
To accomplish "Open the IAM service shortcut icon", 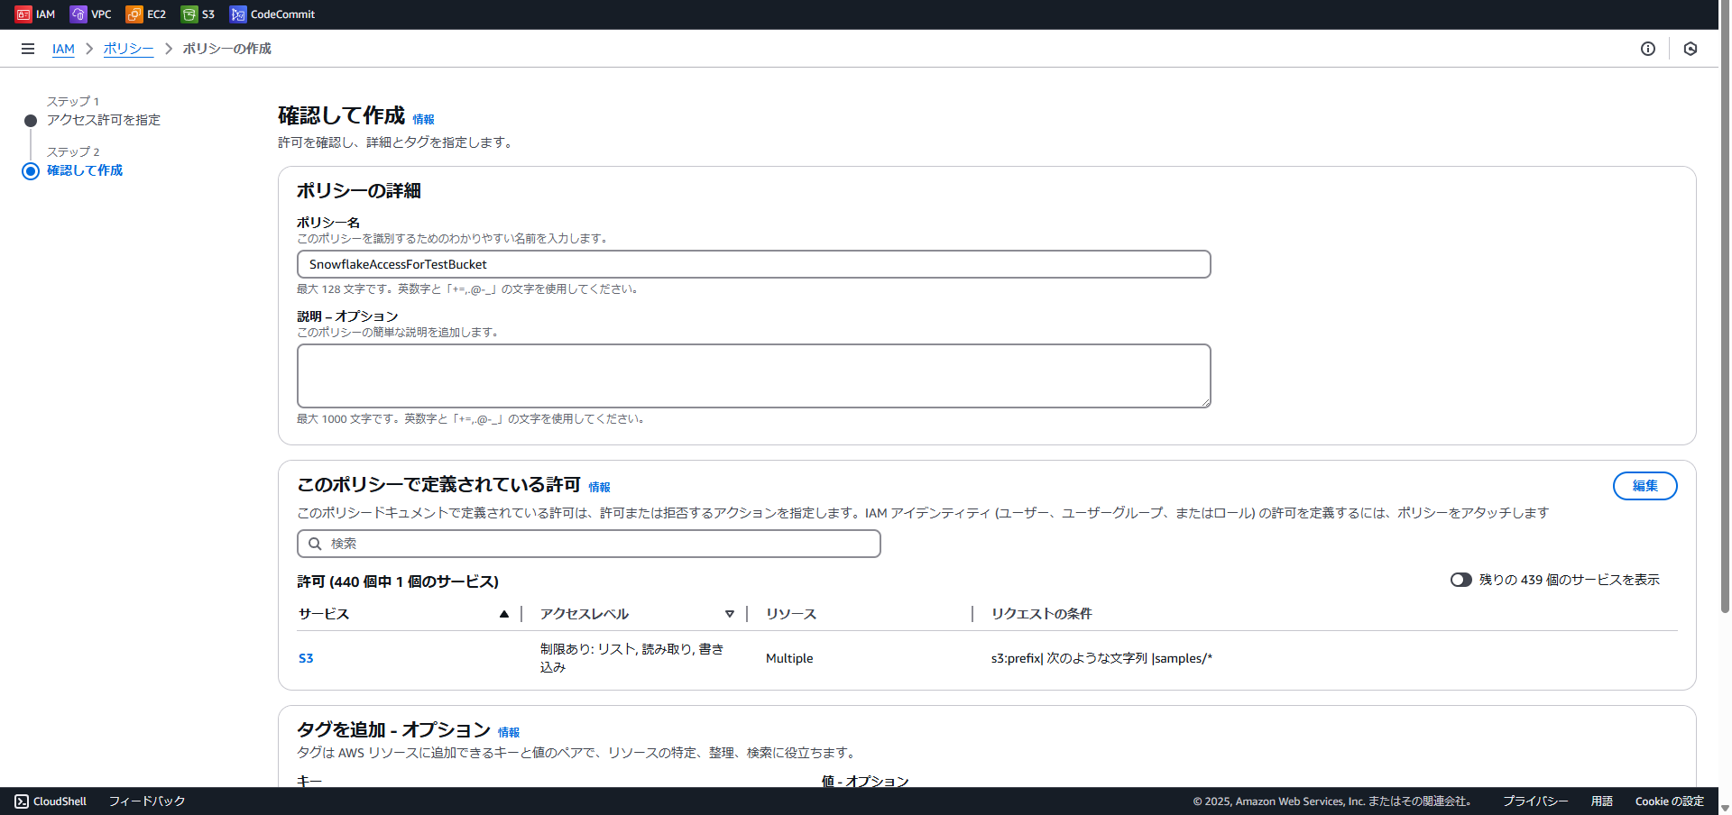I will click(x=23, y=14).
